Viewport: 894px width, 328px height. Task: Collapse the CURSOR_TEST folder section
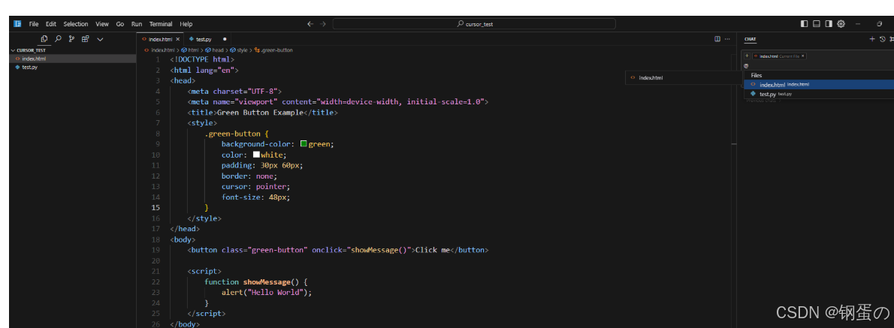tap(73, 50)
